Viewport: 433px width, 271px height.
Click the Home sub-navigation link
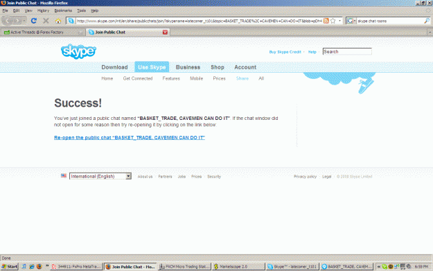pos(107,78)
